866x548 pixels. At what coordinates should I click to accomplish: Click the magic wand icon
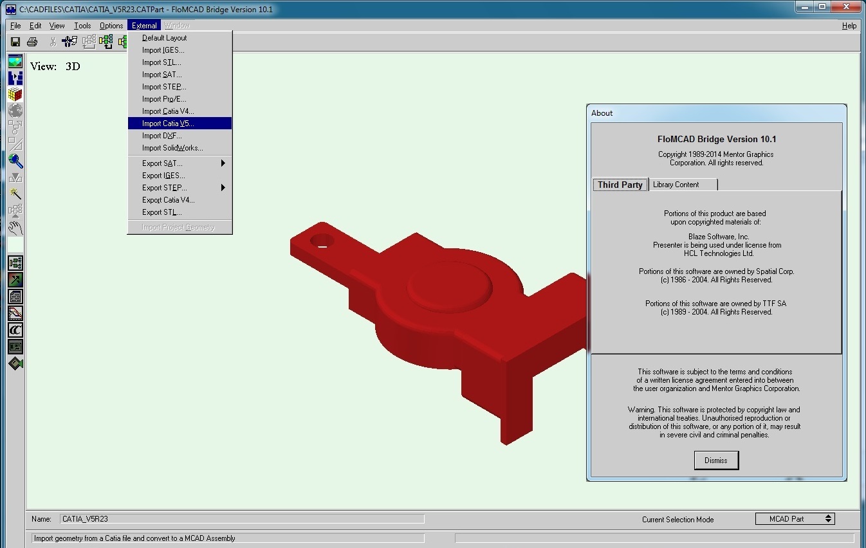click(x=15, y=194)
